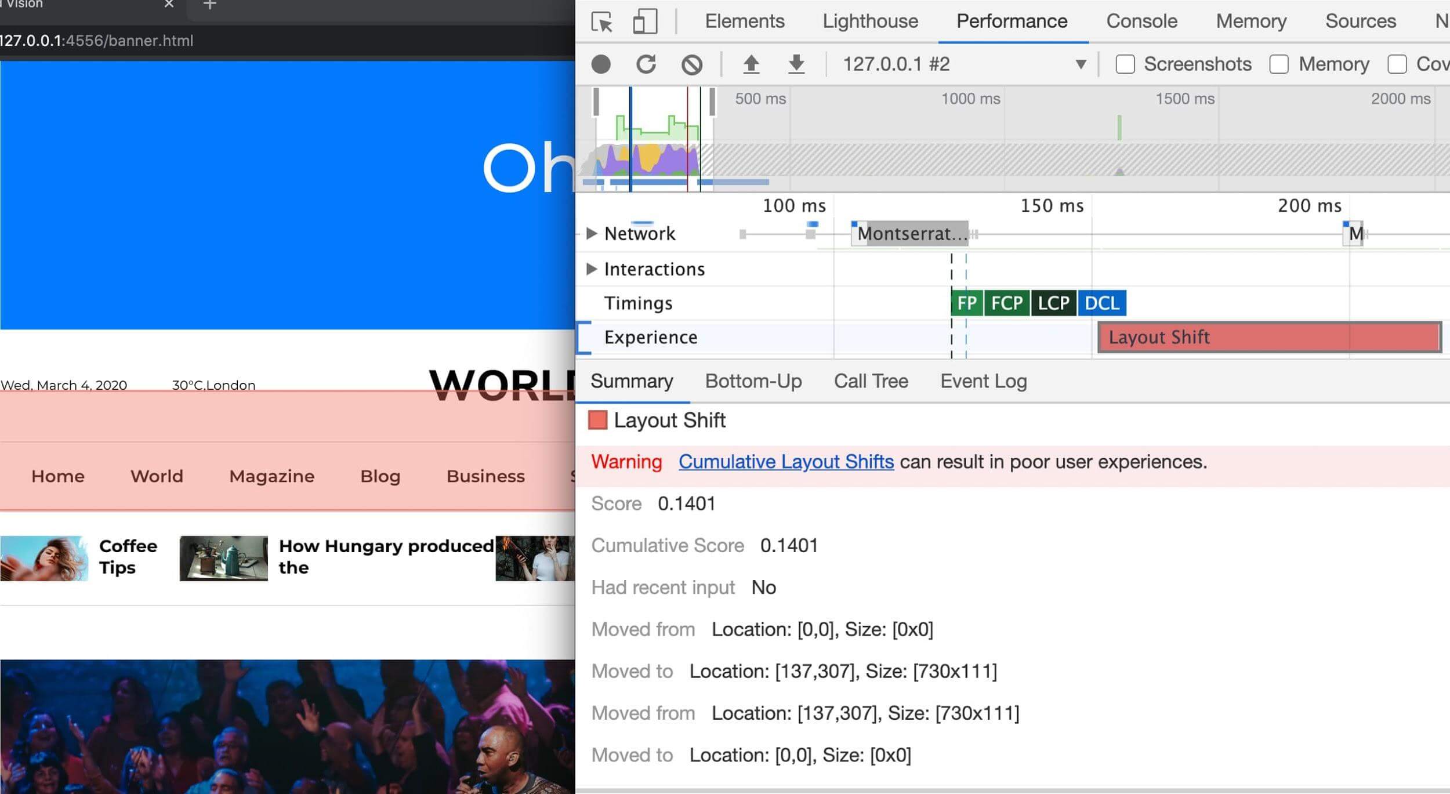Enable the Memory checkbox
Image resolution: width=1450 pixels, height=794 pixels.
click(1278, 64)
